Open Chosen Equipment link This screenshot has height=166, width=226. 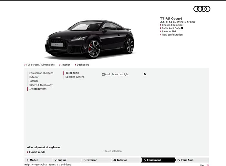click(x=172, y=25)
